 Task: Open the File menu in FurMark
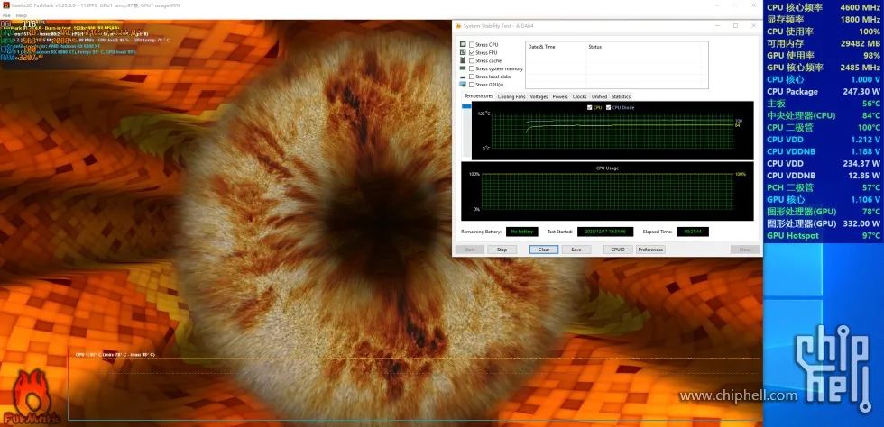tap(6, 15)
